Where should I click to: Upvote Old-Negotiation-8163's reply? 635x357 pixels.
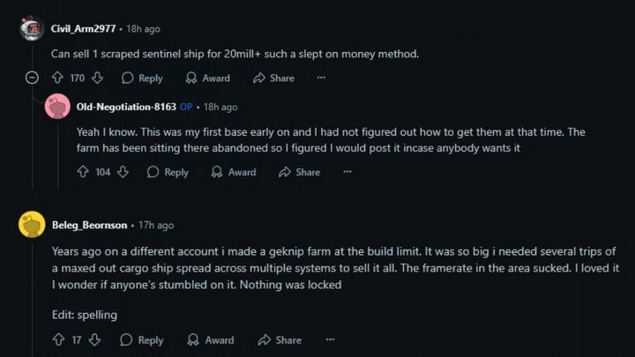[x=83, y=172]
